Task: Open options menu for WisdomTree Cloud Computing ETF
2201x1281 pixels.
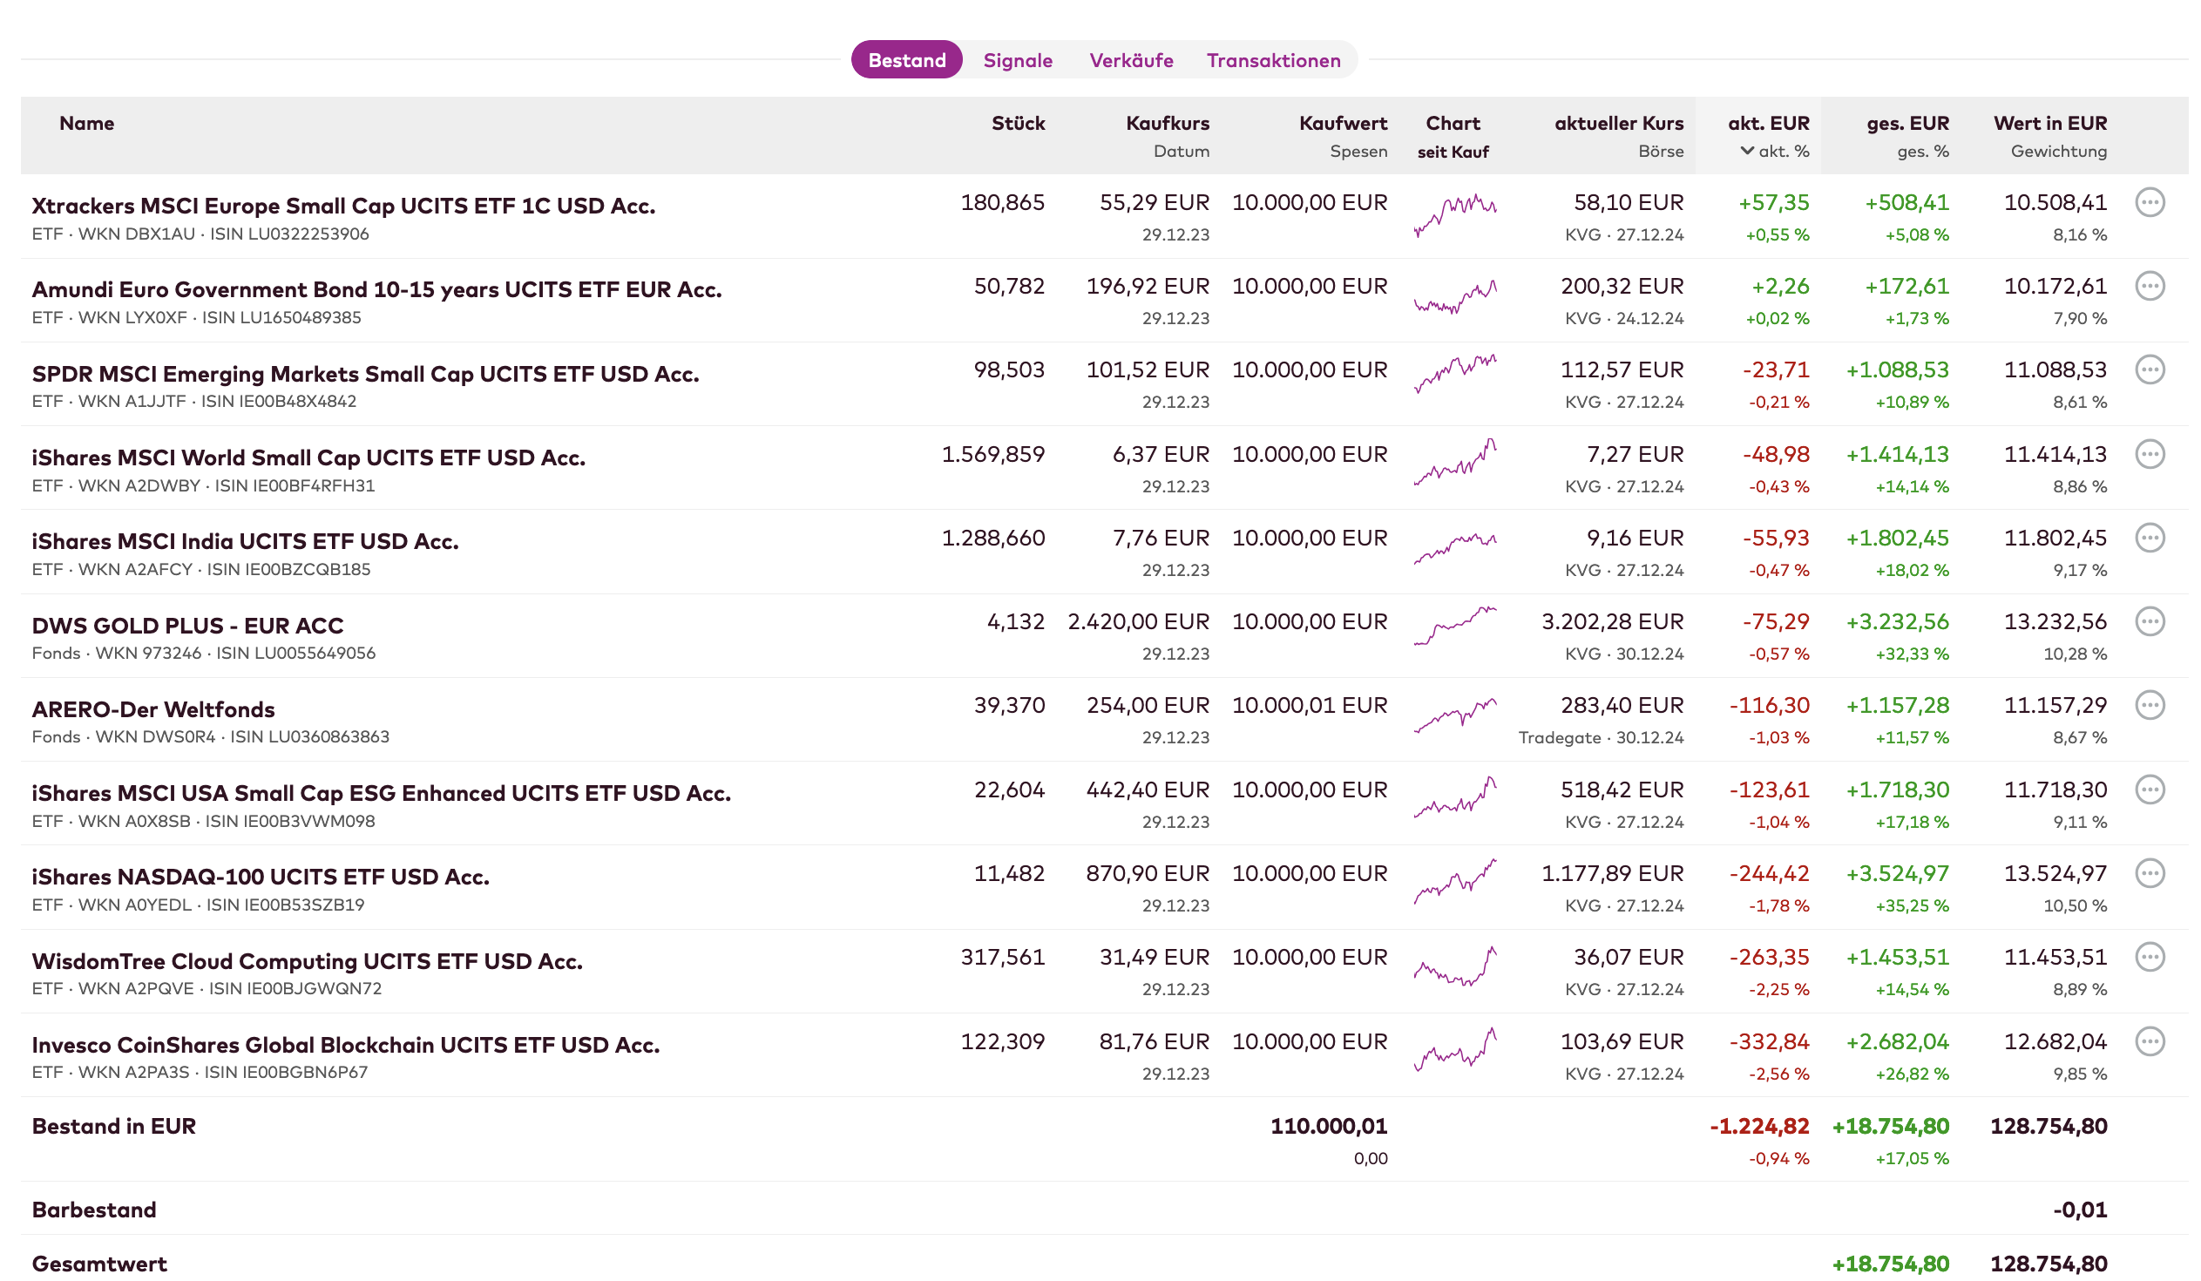Action: [2149, 957]
